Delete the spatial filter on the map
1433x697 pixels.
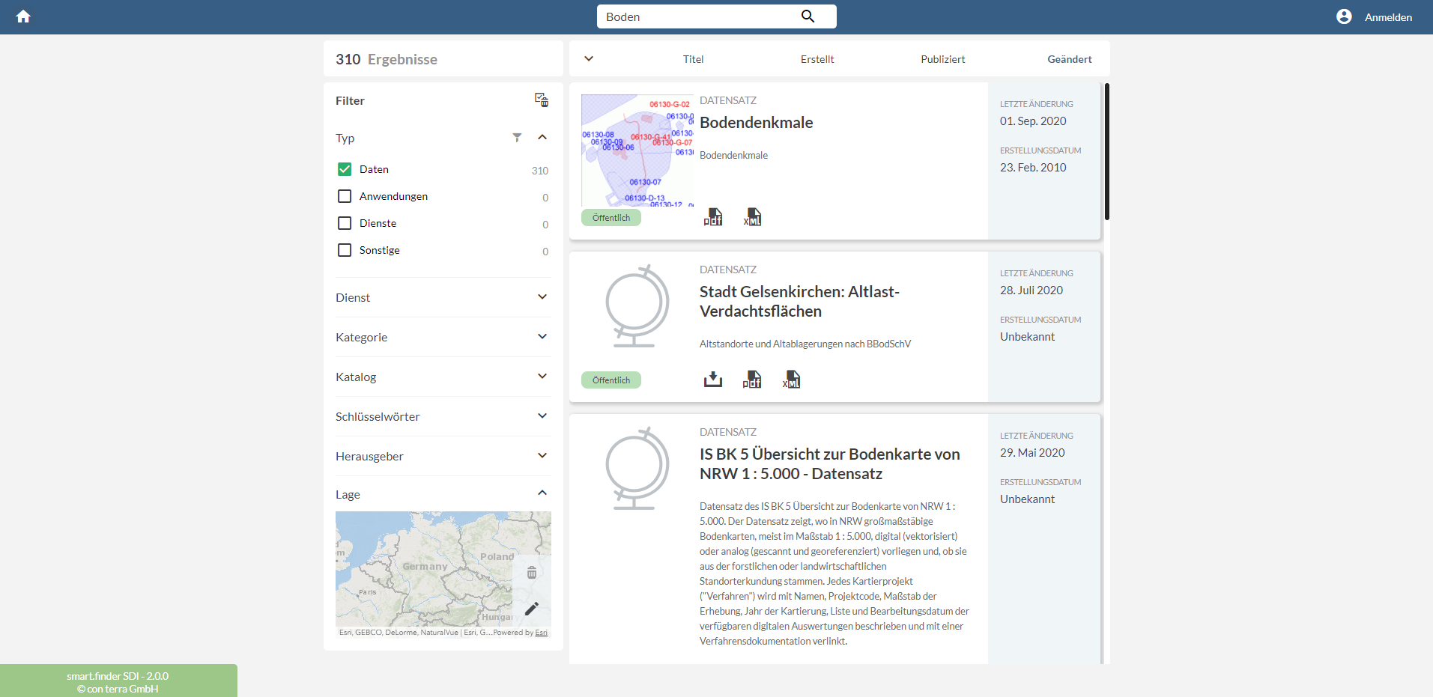[532, 573]
